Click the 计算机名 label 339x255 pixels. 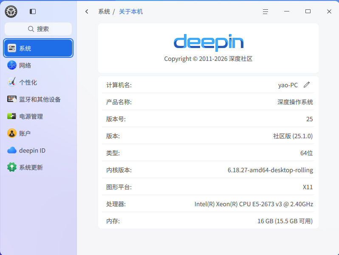pos(119,85)
